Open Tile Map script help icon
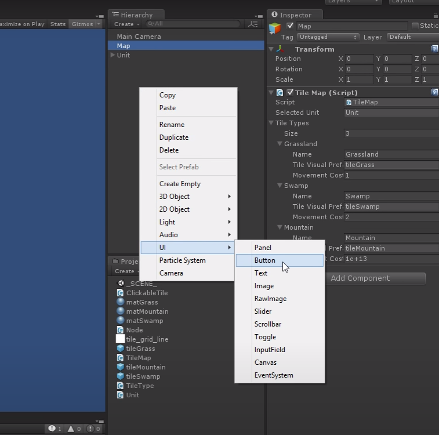This screenshot has width=439, height=435. tap(434, 92)
